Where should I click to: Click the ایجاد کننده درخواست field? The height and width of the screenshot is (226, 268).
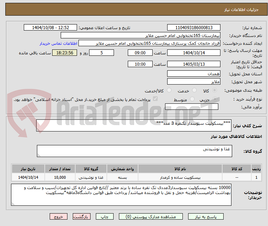point(149,43)
